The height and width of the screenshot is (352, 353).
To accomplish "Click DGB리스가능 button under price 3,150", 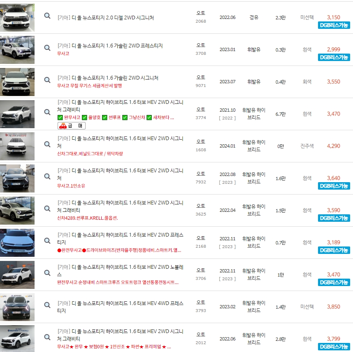I will point(334,25).
